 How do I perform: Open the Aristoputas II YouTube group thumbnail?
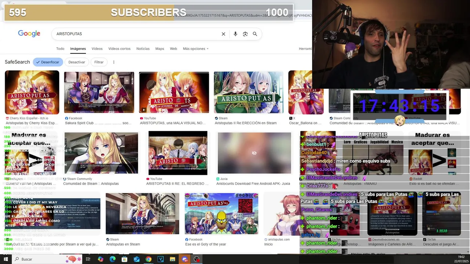[x=178, y=153]
